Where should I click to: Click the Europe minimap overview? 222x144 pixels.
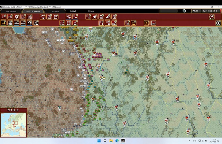click(14, 125)
